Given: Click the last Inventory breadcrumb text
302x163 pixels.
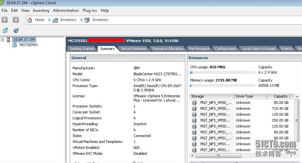Looking at the screenshot, I should tap(100, 20).
